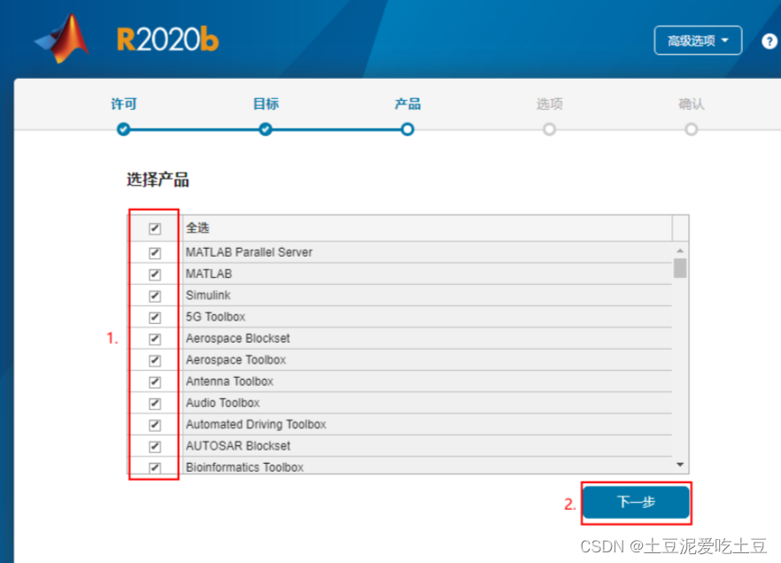Select the 5G Toolbox row text
The image size is (781, 563).
[x=216, y=317]
